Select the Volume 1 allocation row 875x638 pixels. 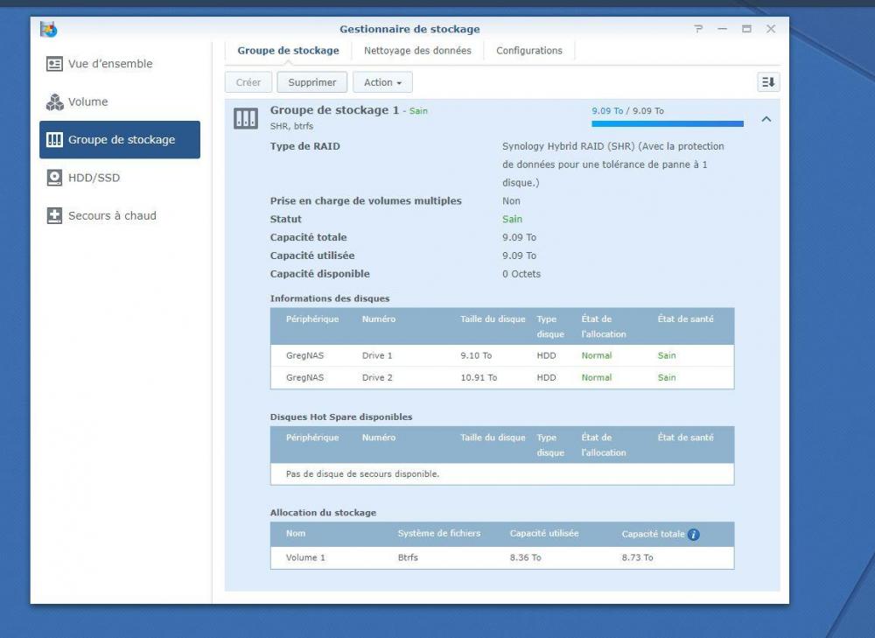coord(501,557)
